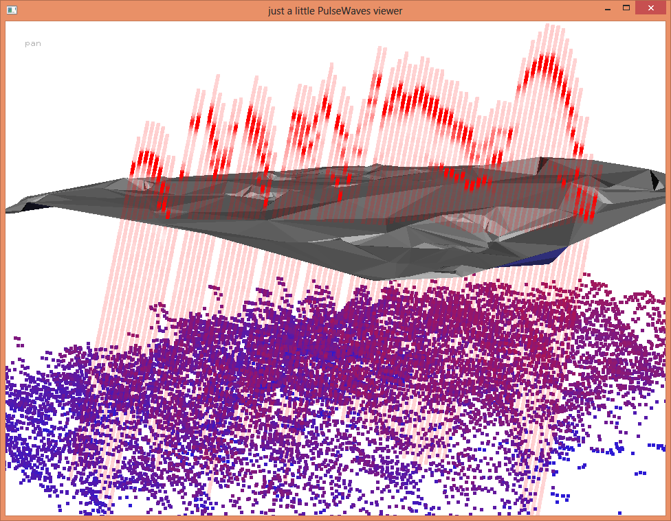671x521 pixels.
Task: Open the application icon in title bar
Action: (12, 10)
